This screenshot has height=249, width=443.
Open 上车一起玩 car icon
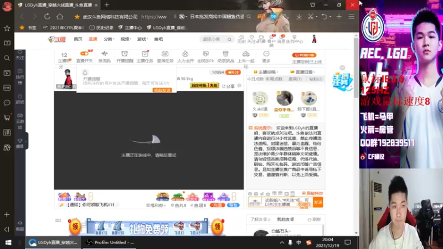(x=246, y=59)
